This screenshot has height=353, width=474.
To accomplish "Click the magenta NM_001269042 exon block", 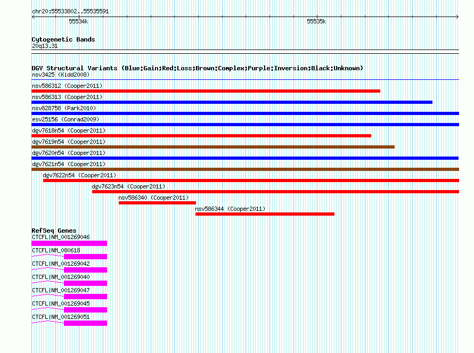I will 86,270.
